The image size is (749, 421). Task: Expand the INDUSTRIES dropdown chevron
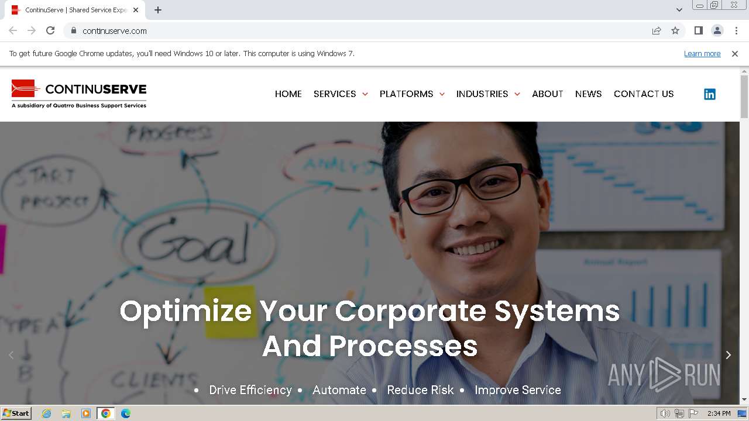point(517,94)
